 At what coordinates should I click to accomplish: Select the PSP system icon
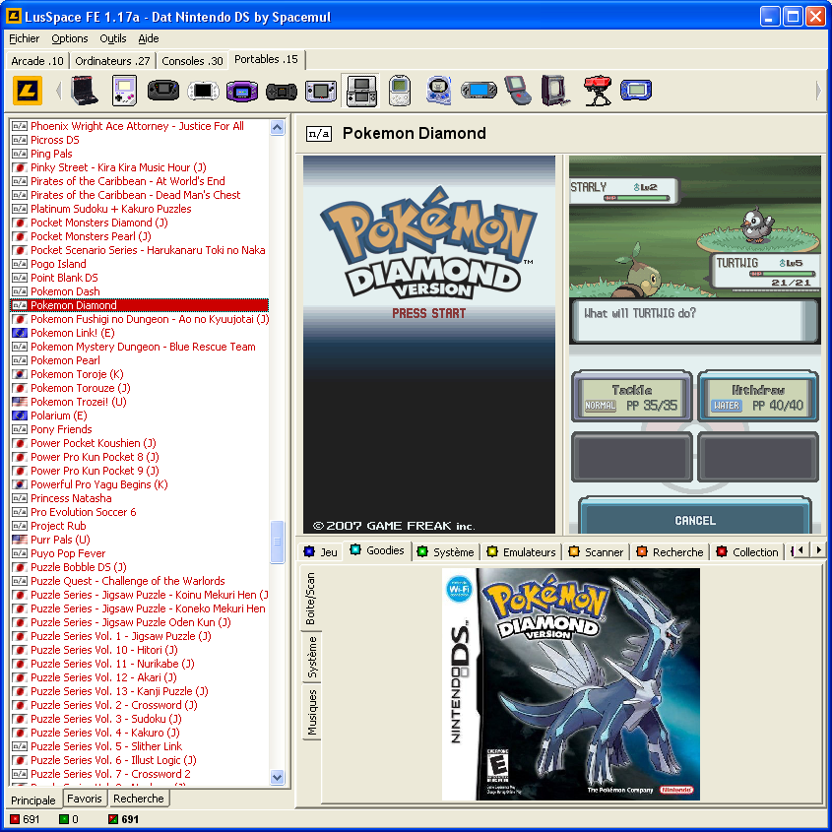479,91
